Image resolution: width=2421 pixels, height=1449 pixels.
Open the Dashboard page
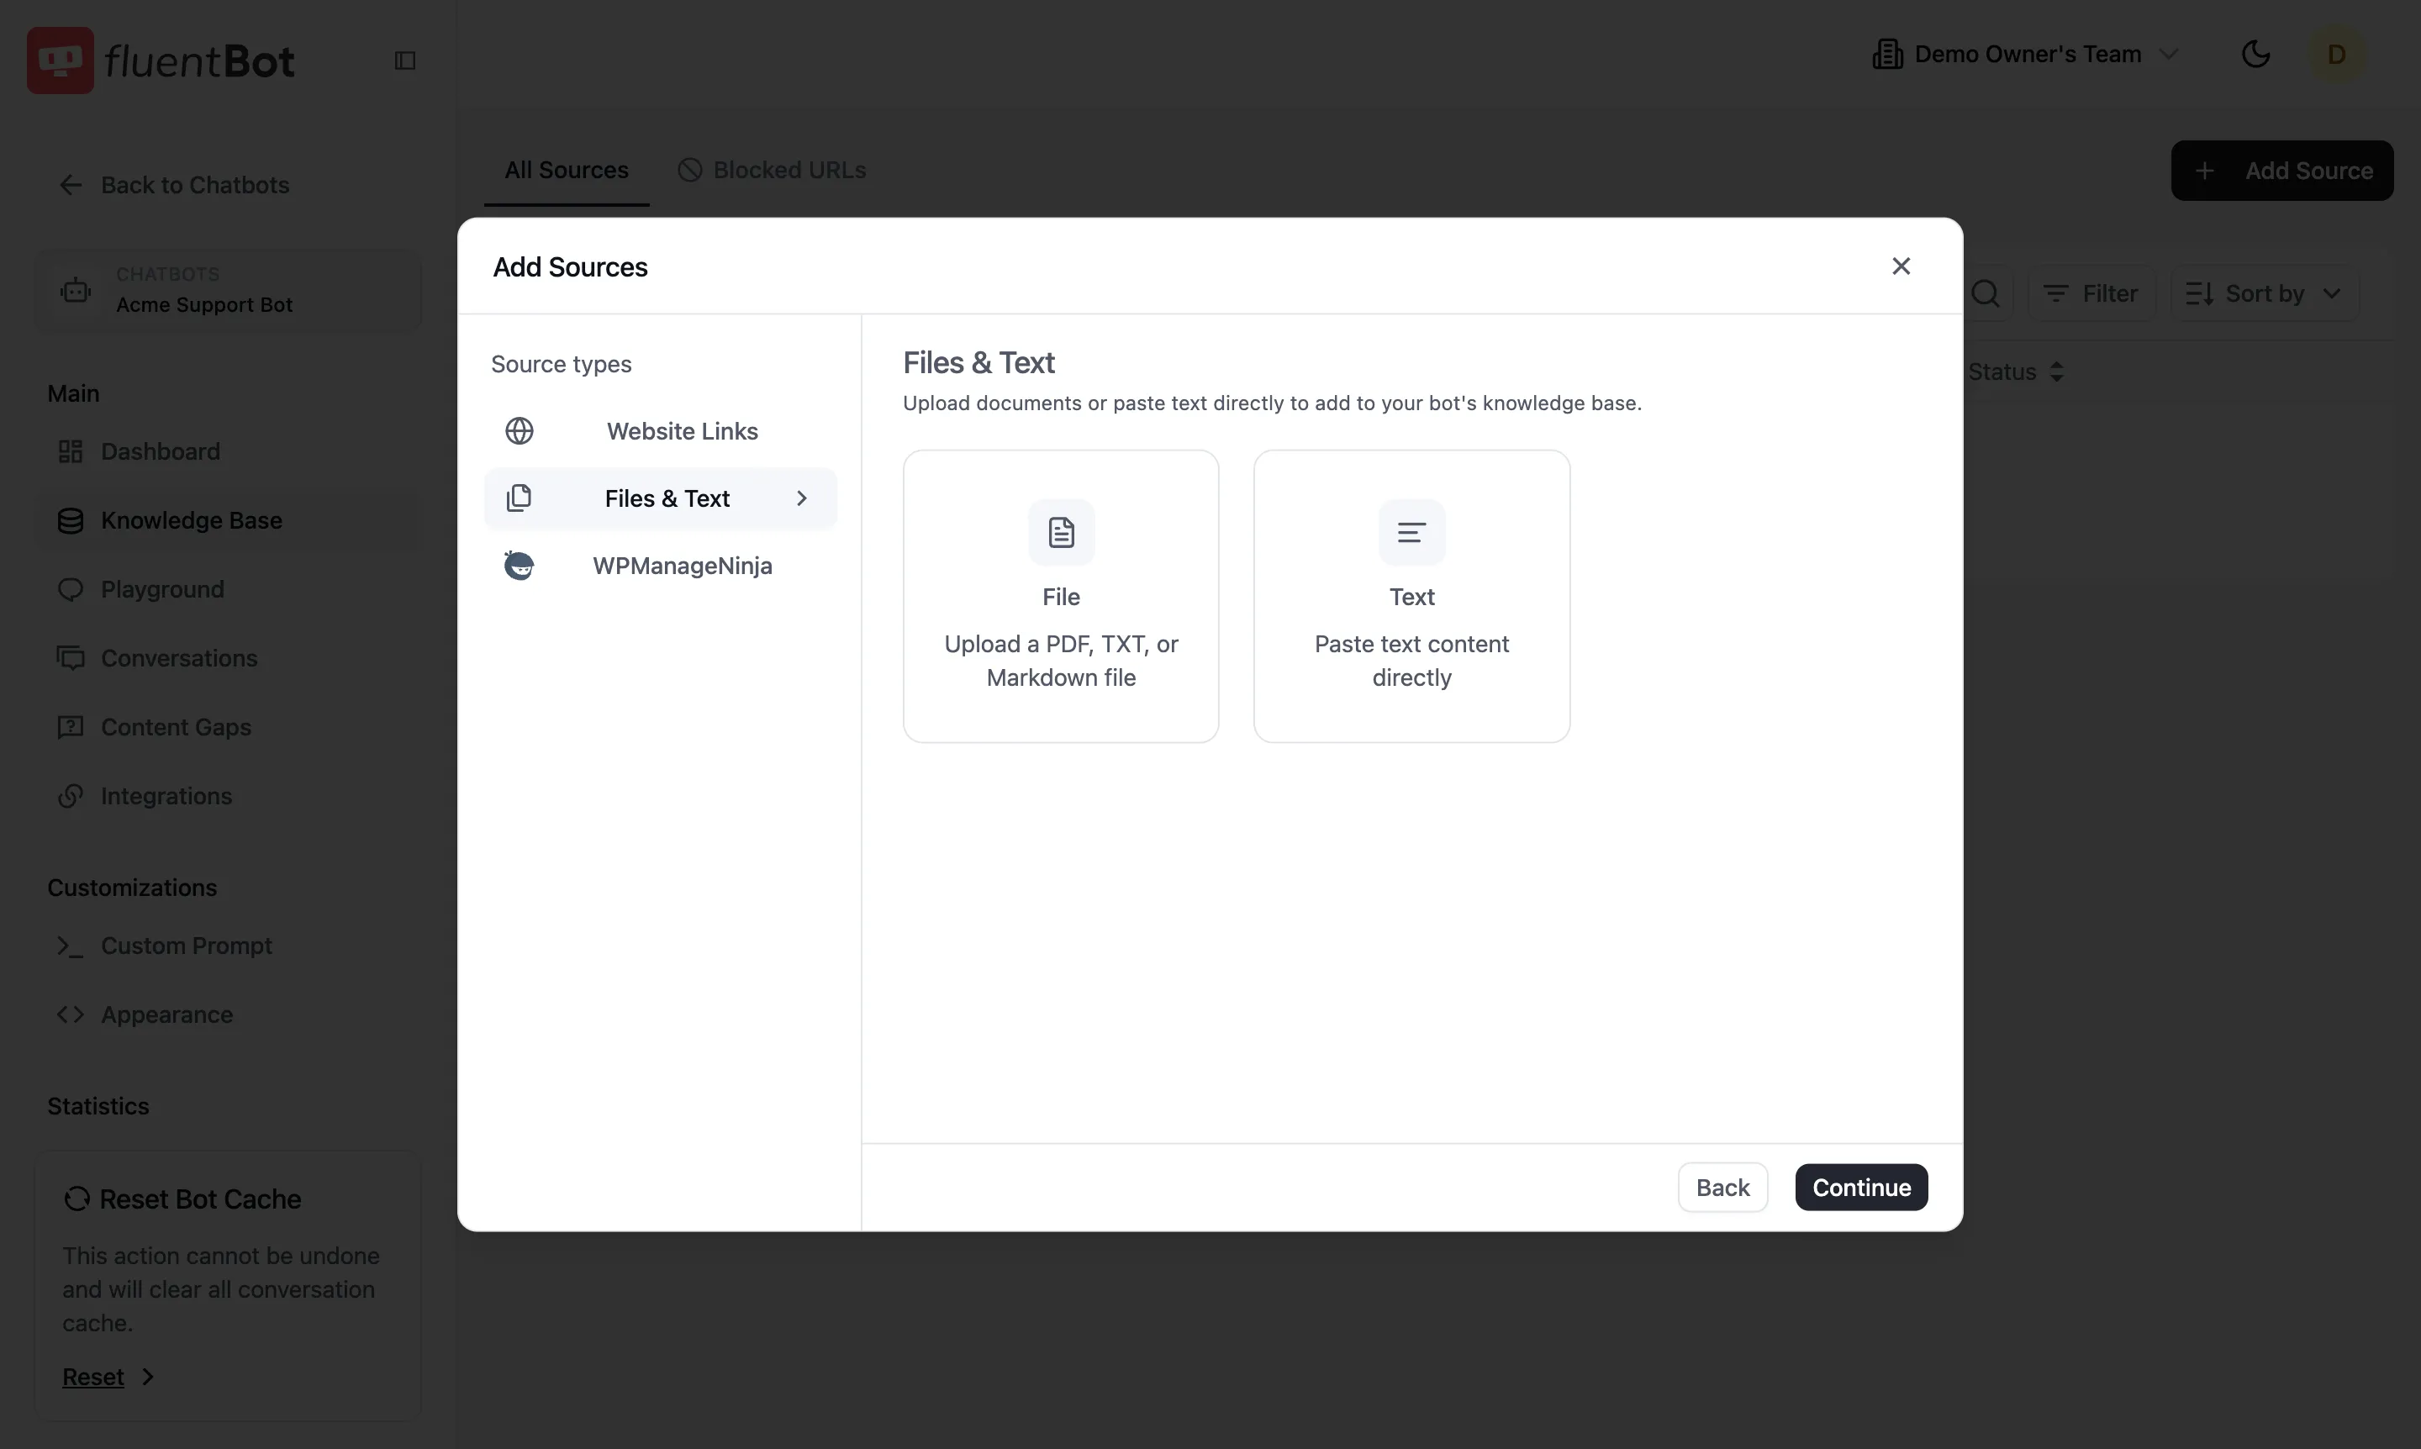(x=228, y=451)
